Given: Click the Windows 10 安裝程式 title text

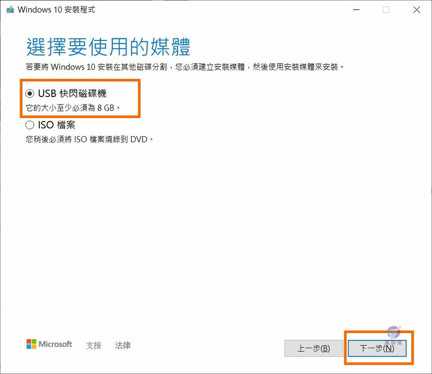Looking at the screenshot, I should (57, 10).
